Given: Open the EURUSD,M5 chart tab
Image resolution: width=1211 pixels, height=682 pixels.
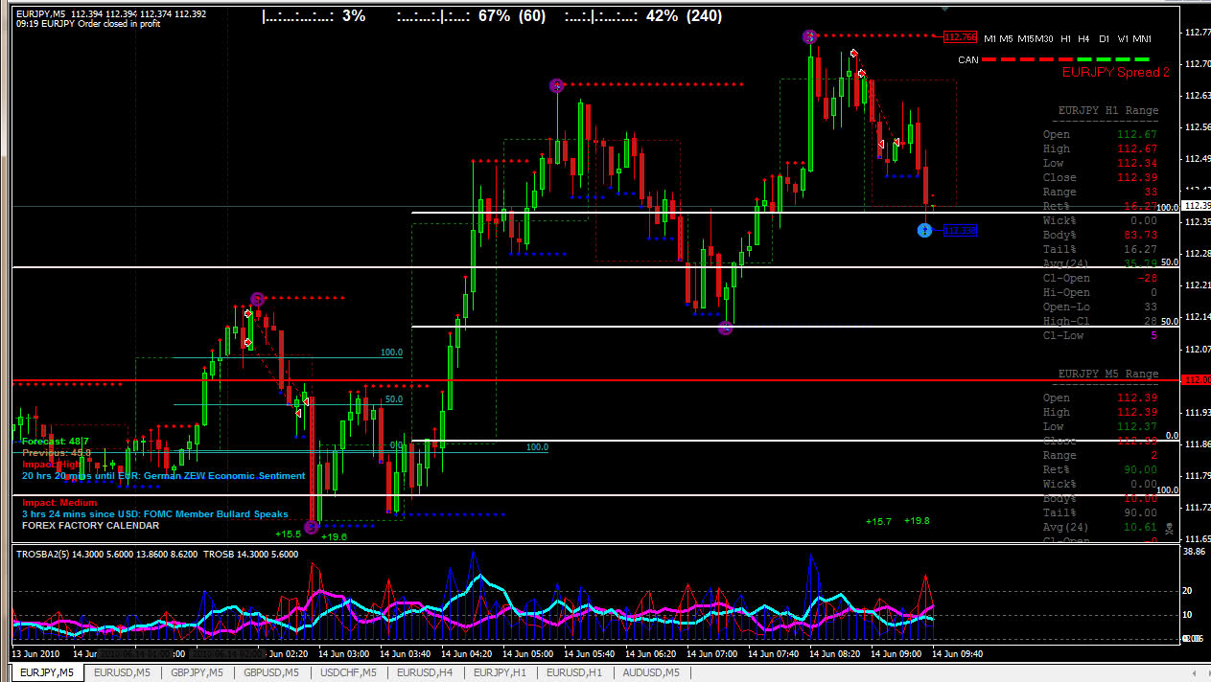Looking at the screenshot, I should pos(122,672).
